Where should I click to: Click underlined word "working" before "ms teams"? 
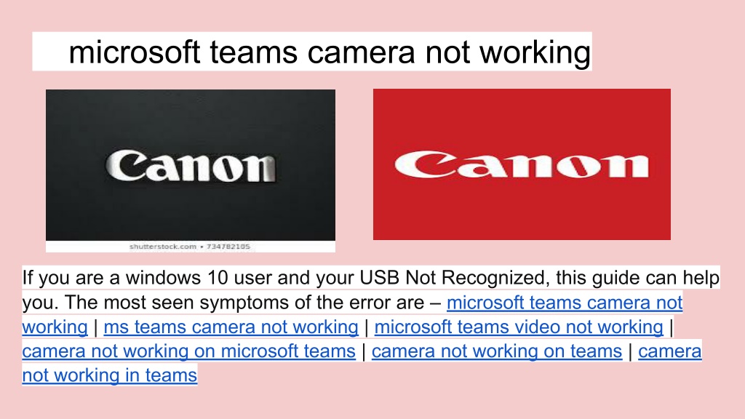tap(55, 327)
